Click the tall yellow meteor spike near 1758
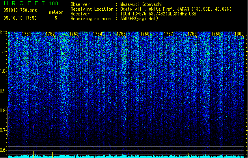 [x=188, y=154]
